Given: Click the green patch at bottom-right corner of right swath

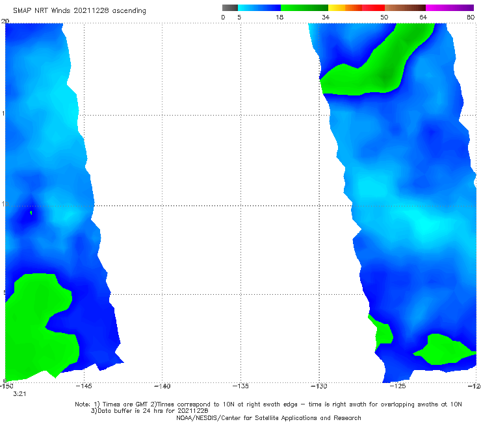Looking at the screenshot, I should (x=445, y=351).
